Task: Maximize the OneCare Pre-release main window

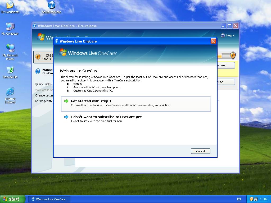Action: tap(229, 26)
